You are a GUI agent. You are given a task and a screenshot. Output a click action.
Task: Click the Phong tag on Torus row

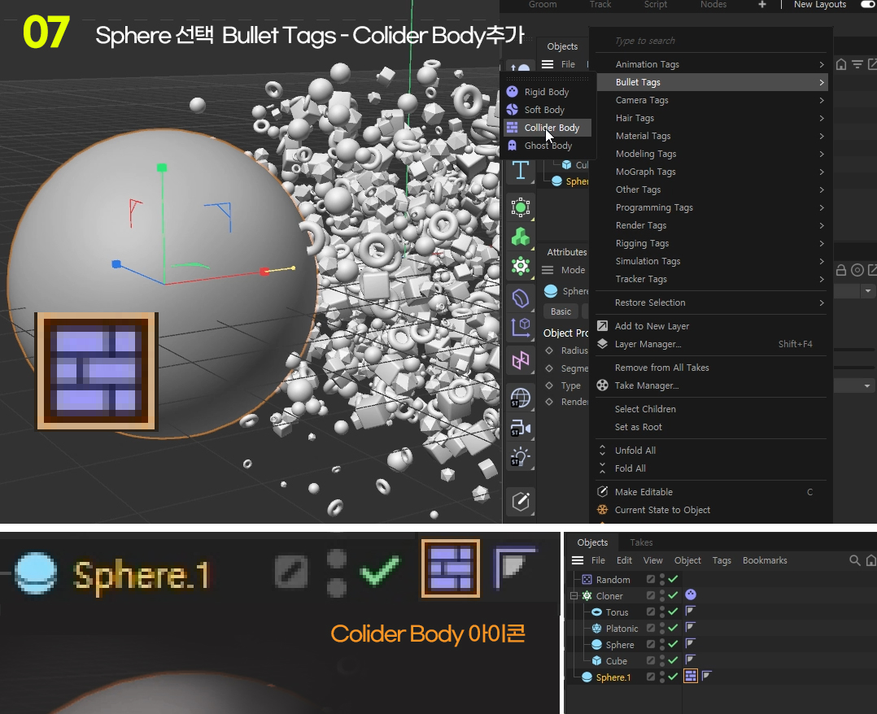pyautogui.click(x=690, y=611)
